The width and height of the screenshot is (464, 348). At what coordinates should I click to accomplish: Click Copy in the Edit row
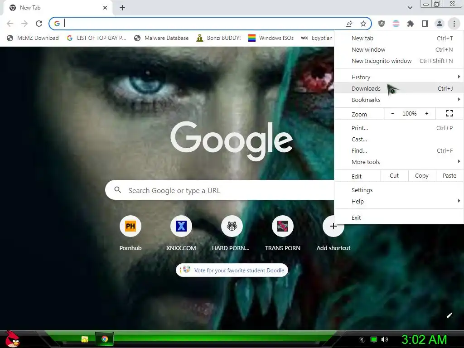pyautogui.click(x=422, y=176)
